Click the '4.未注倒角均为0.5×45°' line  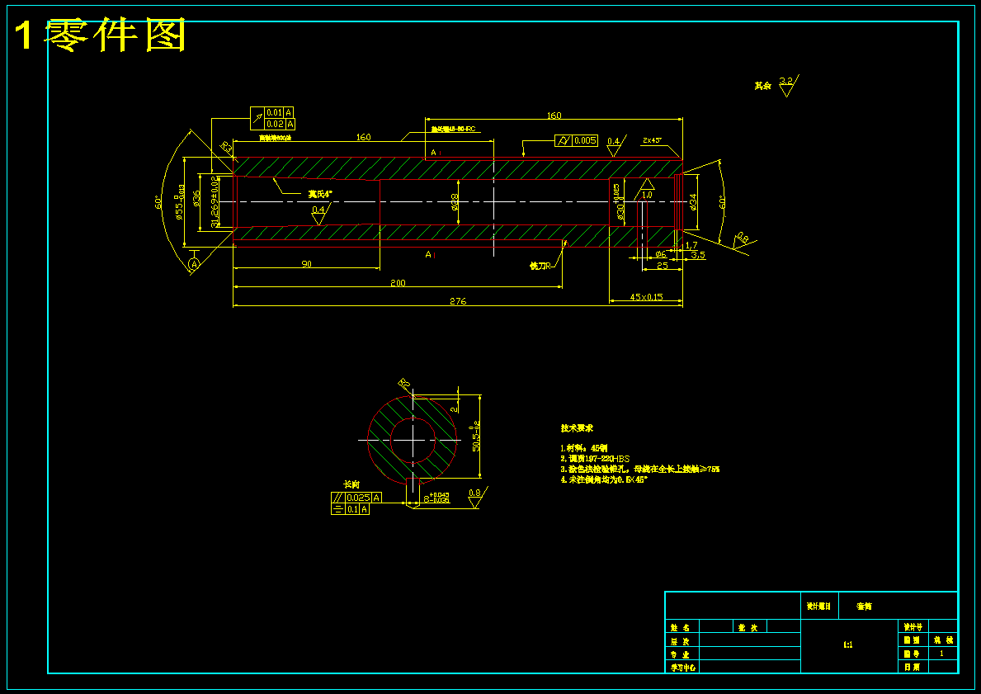pos(605,479)
